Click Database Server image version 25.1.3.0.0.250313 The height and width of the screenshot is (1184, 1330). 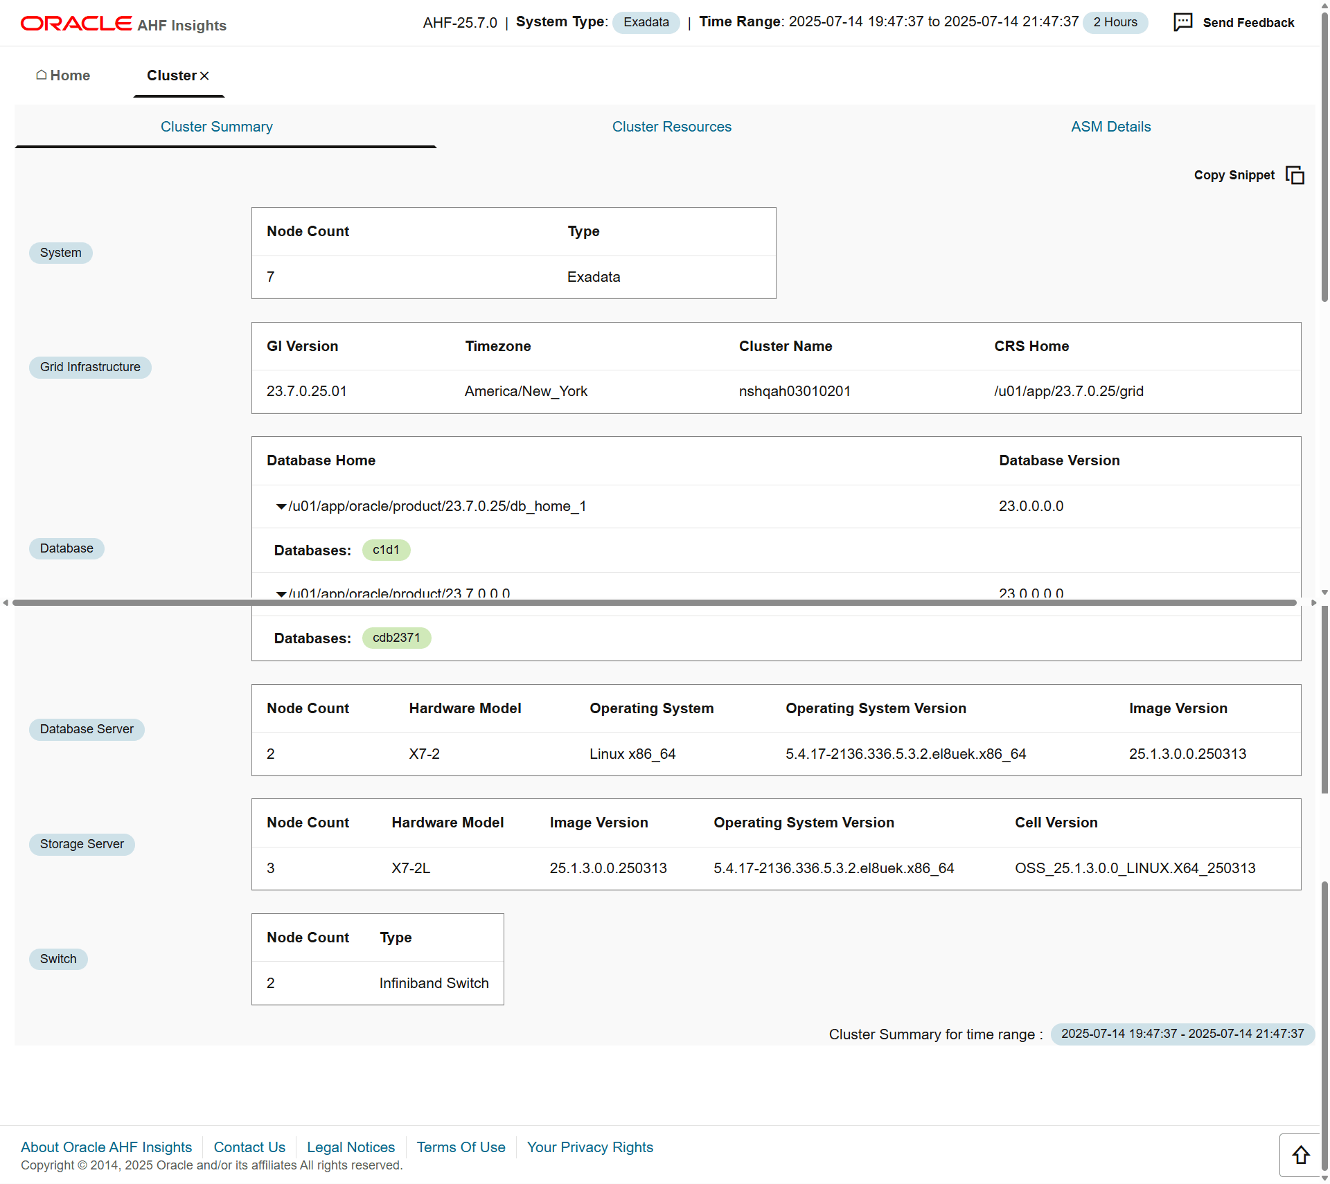(x=1187, y=754)
